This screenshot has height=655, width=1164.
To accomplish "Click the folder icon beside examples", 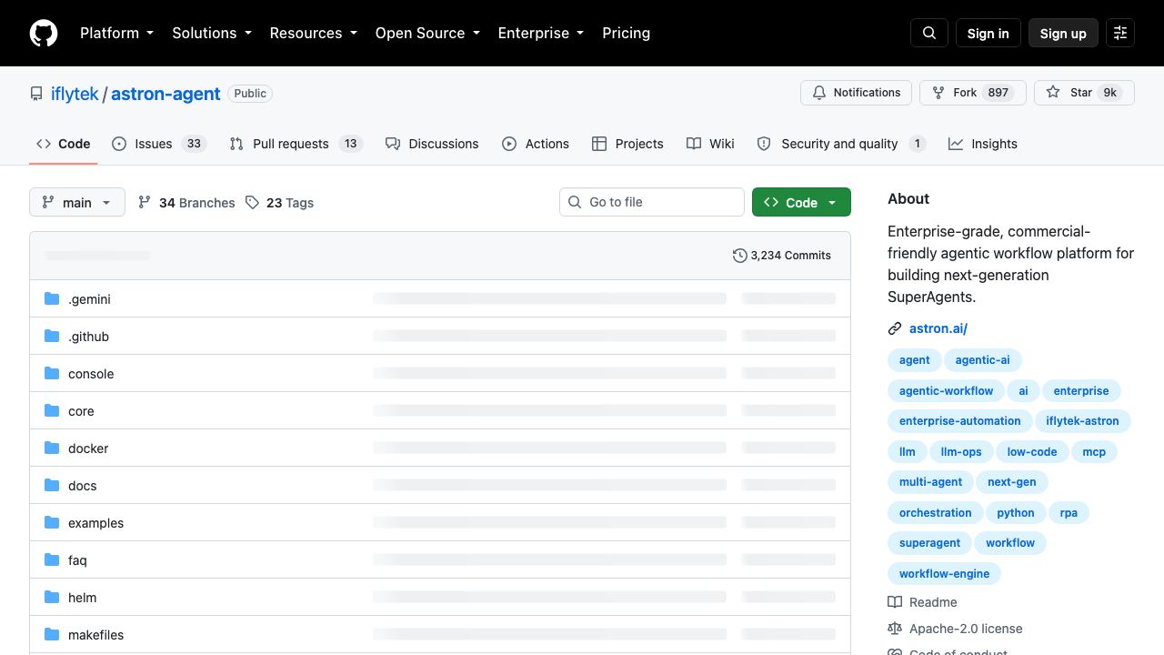I will click(52, 522).
